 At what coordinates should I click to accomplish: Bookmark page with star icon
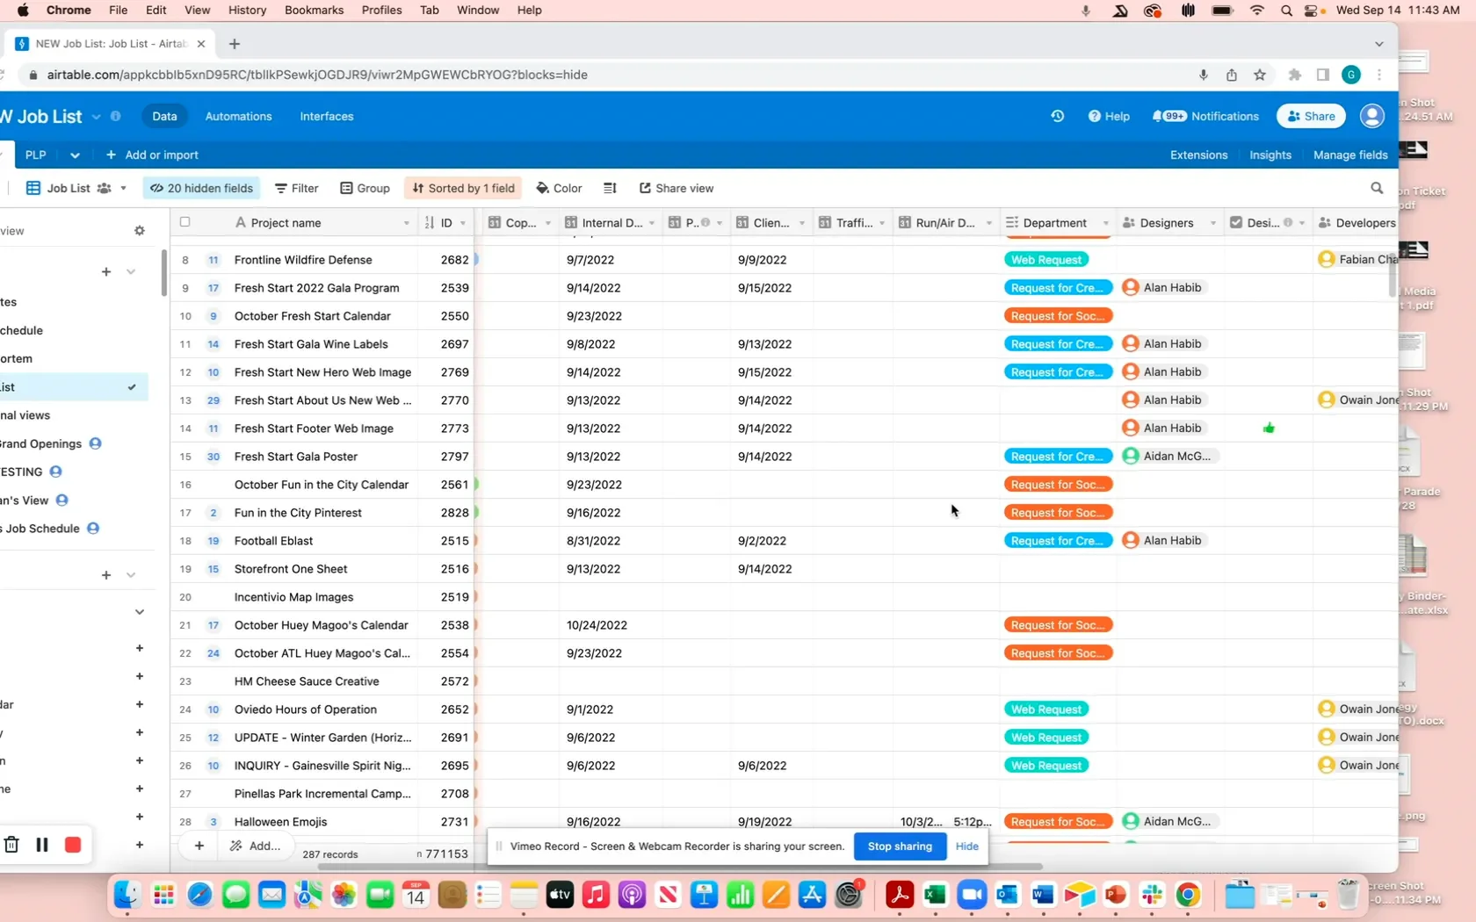click(1260, 75)
